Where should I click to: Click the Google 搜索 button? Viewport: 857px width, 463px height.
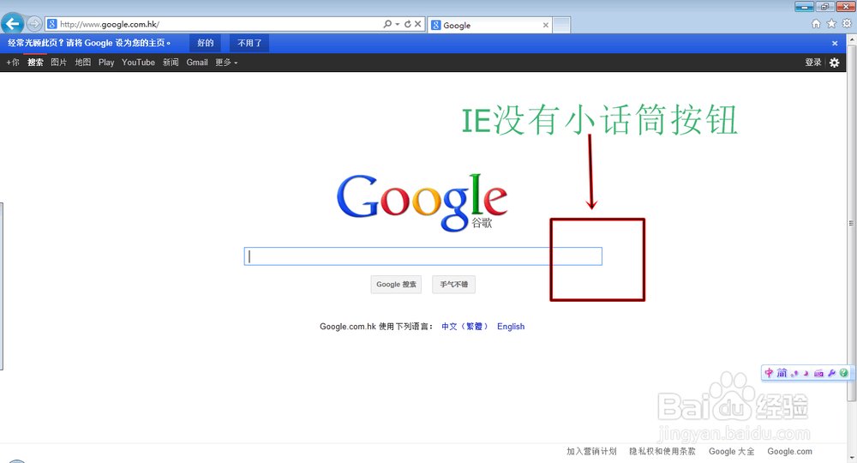click(x=396, y=285)
